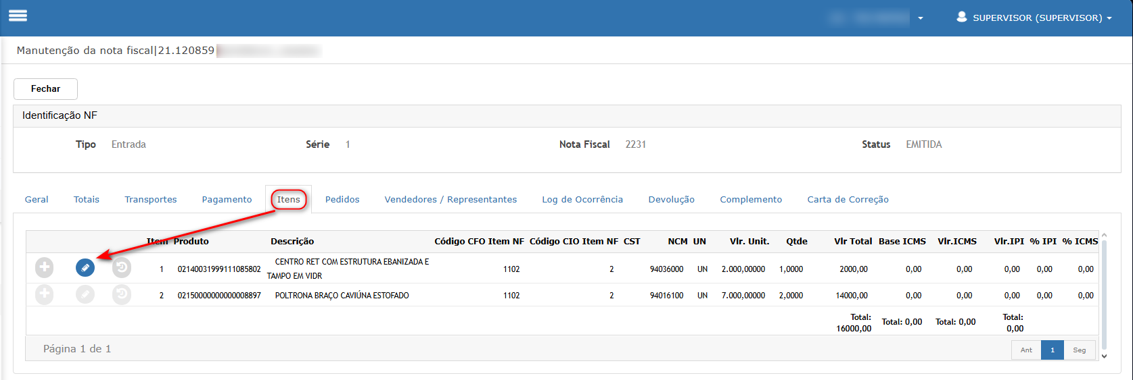
Task: Select page 1 in the pagination
Action: [x=1053, y=350]
